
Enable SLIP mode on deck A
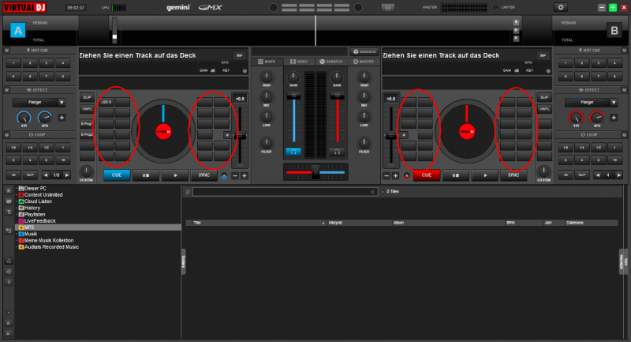(87, 97)
